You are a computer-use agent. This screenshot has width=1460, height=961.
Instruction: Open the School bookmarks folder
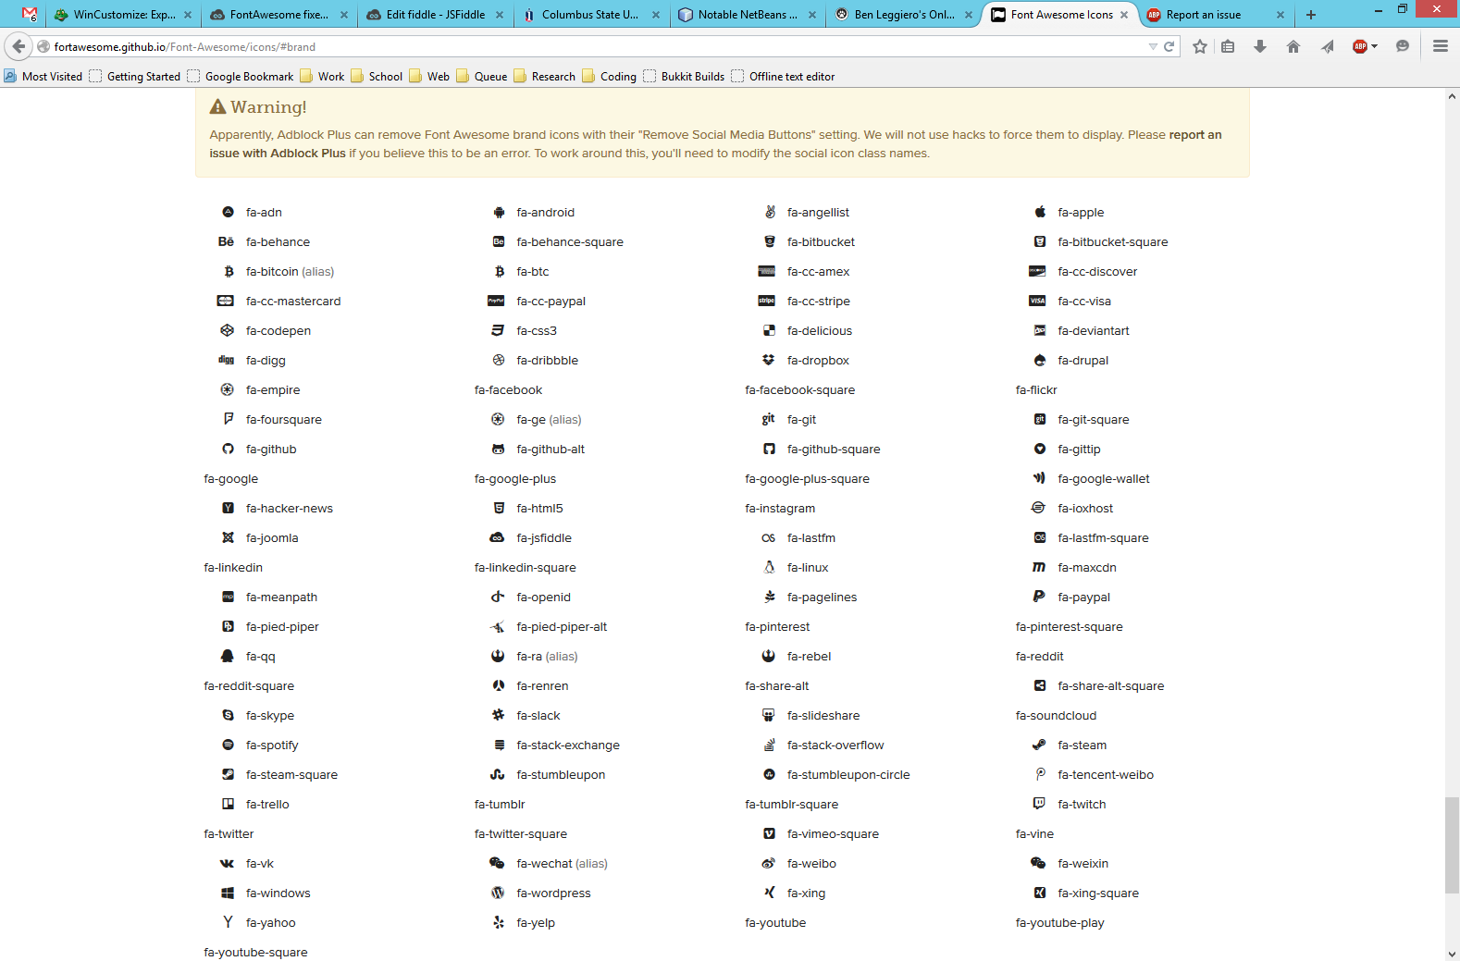tap(377, 76)
